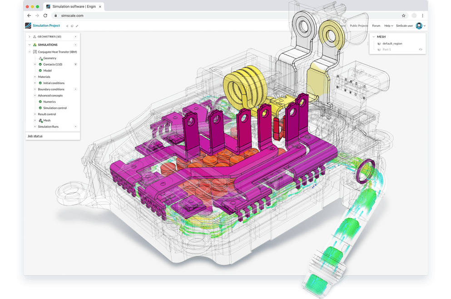Add a new simulation with plus icon
This screenshot has height=299, width=451.
75,45
